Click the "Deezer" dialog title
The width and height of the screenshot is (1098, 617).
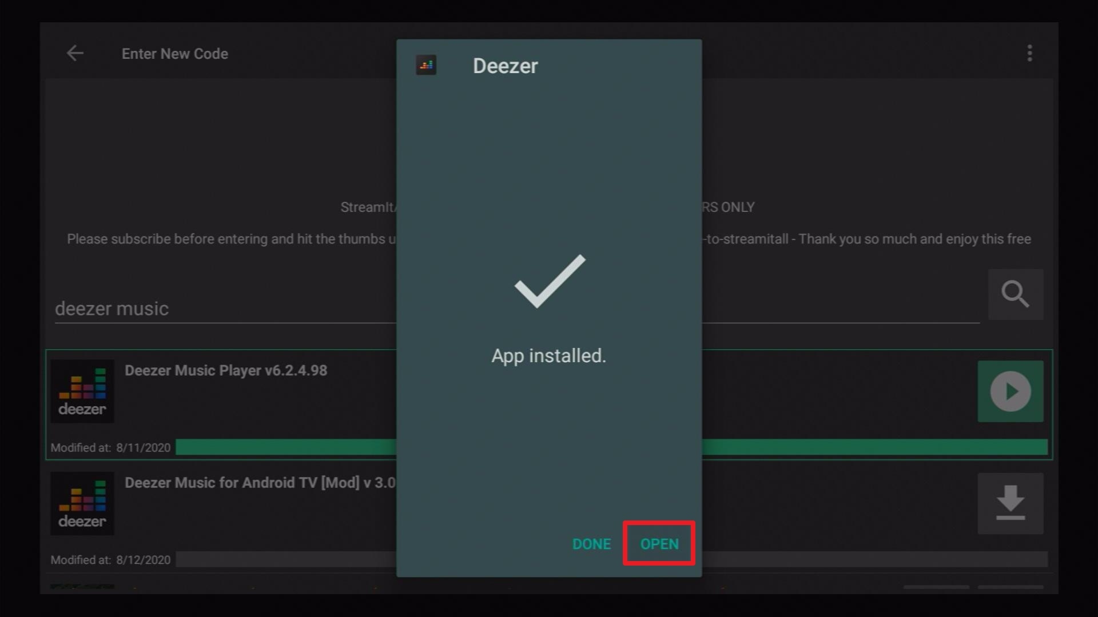pyautogui.click(x=506, y=66)
